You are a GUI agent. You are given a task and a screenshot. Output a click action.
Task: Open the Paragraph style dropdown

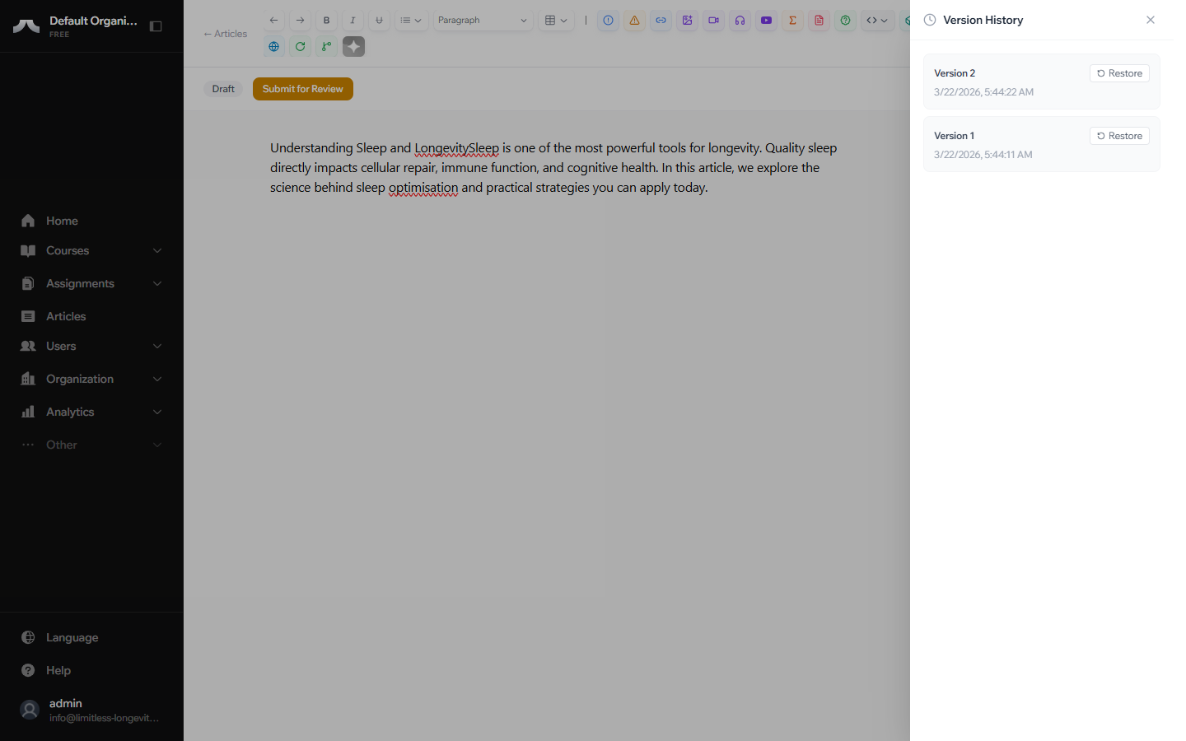(x=483, y=21)
